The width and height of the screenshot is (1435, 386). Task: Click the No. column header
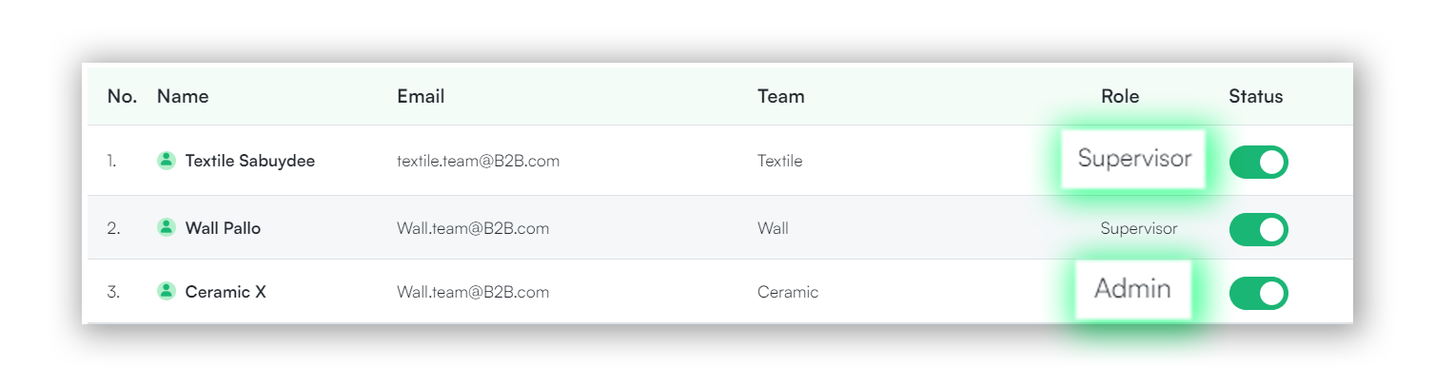pyautogui.click(x=122, y=96)
